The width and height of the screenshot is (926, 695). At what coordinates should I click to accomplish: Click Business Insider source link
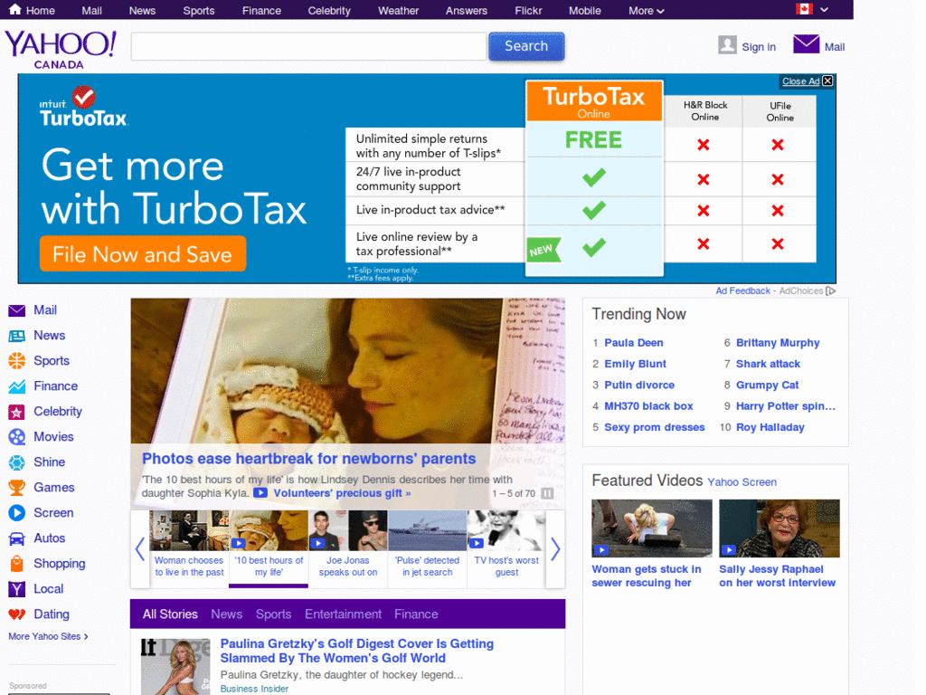click(x=254, y=689)
